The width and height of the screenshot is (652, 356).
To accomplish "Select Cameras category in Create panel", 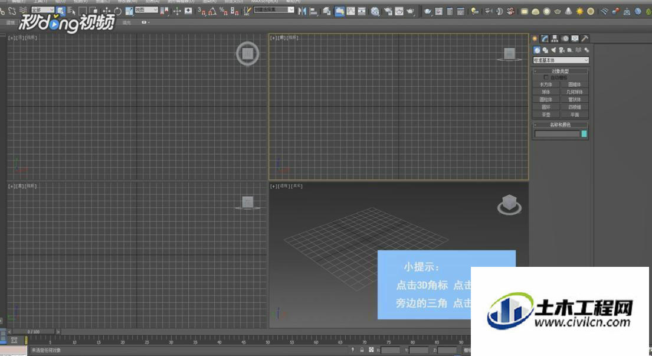I will pos(562,50).
